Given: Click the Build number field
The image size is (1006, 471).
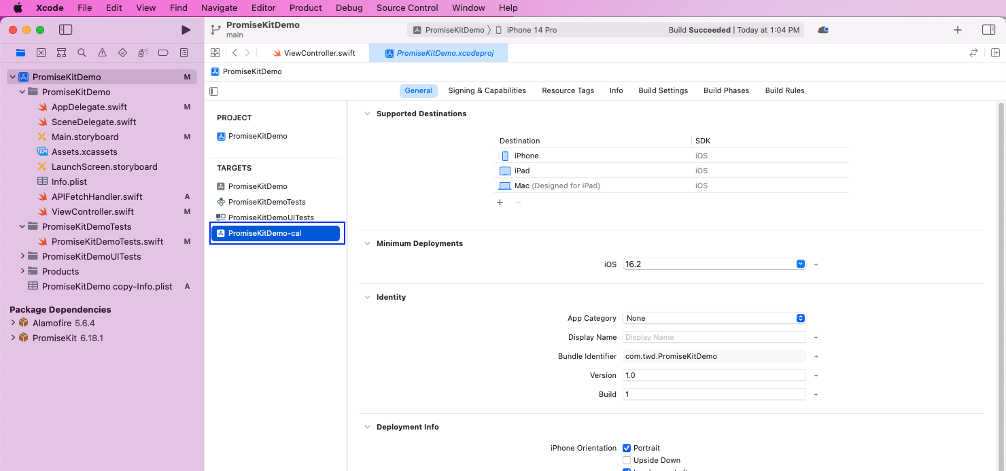Looking at the screenshot, I should pyautogui.click(x=714, y=394).
